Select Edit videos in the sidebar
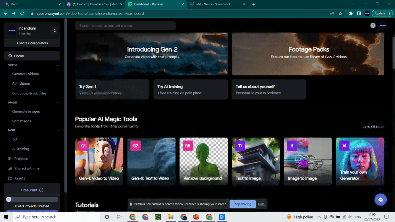Image resolution: width=395 pixels, height=222 pixels. 21,84
